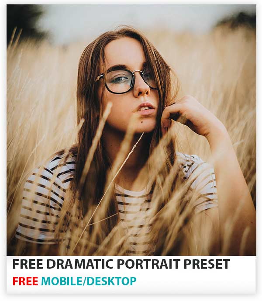The height and width of the screenshot is (301, 262).
Task: Click the white caption card below the photo
Action: point(131,274)
